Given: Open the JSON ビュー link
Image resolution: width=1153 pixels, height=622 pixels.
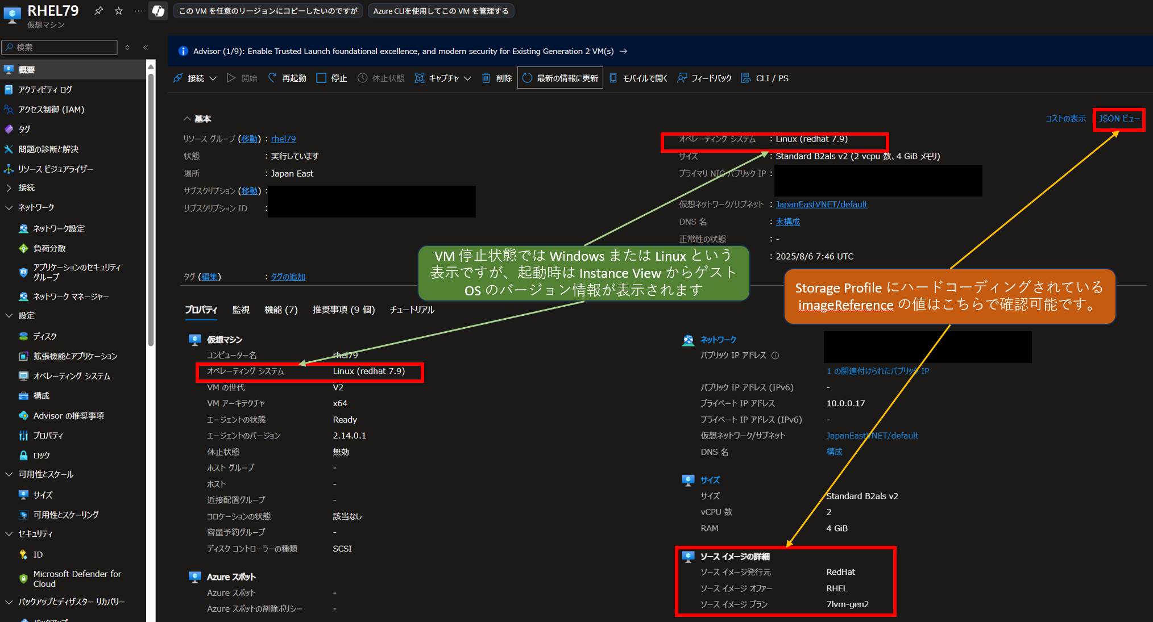Looking at the screenshot, I should click(1119, 119).
